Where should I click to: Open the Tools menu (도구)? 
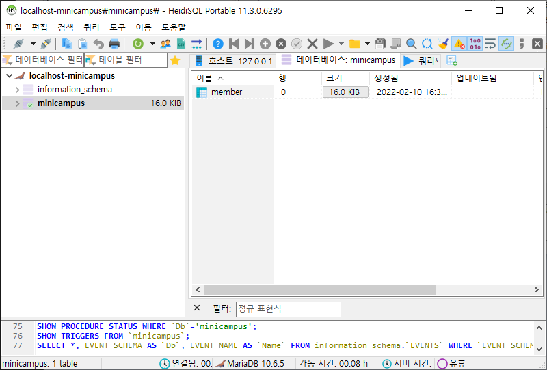click(x=118, y=27)
